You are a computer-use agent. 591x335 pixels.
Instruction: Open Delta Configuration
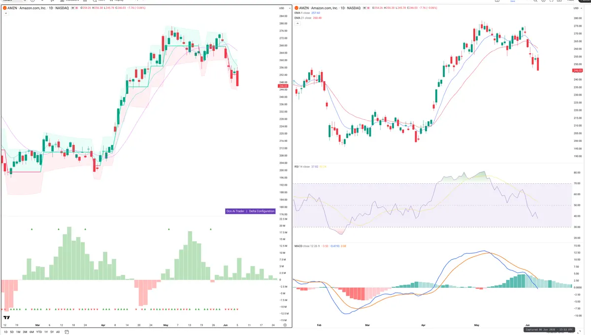click(x=262, y=211)
